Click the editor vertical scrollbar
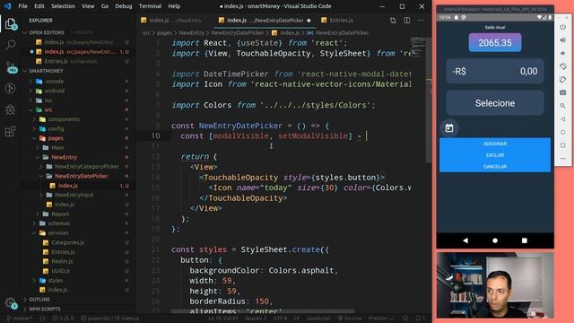 pos(429,99)
